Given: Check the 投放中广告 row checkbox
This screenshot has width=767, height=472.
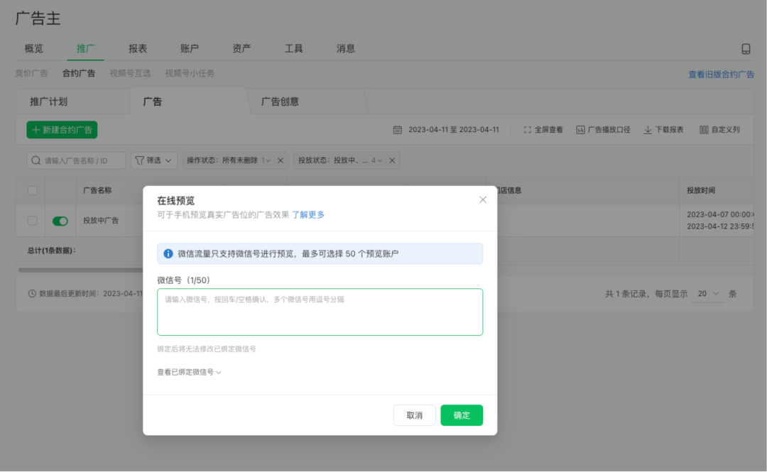Looking at the screenshot, I should pyautogui.click(x=32, y=221).
